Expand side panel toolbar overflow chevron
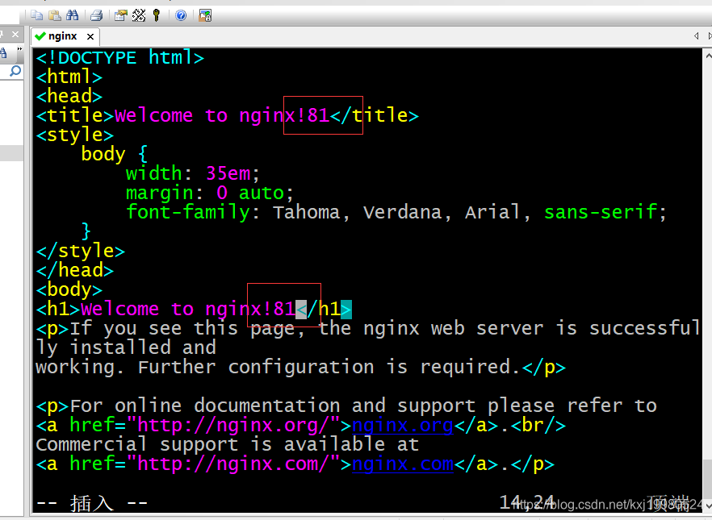The image size is (712, 520). (19, 48)
